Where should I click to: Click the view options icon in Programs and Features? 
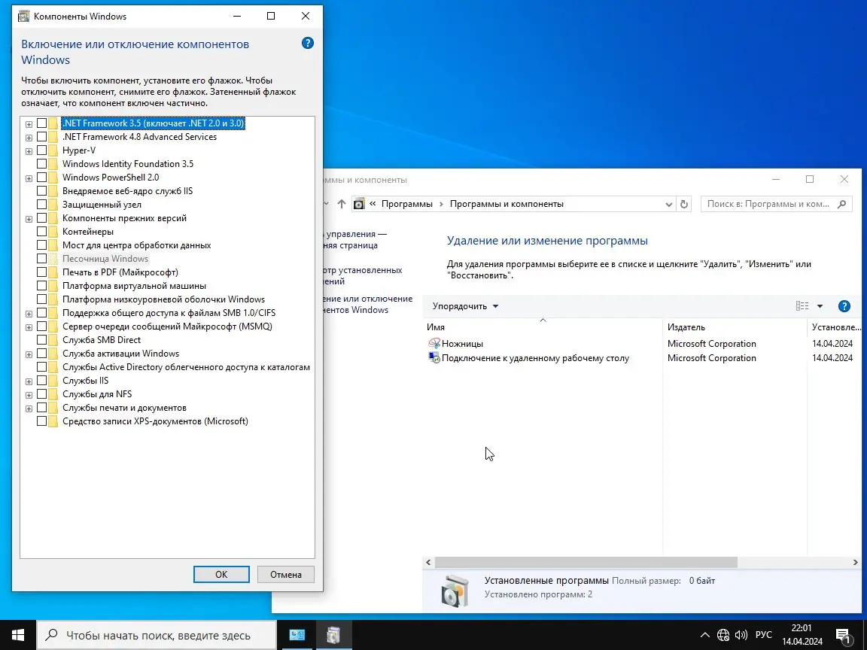point(802,306)
